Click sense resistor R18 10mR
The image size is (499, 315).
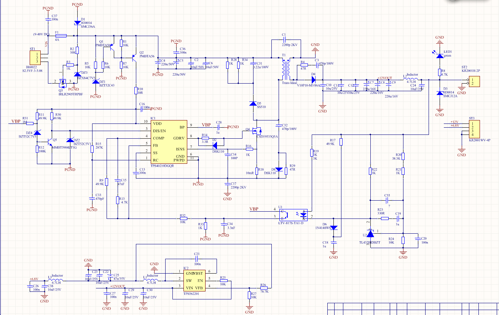coord(257,171)
